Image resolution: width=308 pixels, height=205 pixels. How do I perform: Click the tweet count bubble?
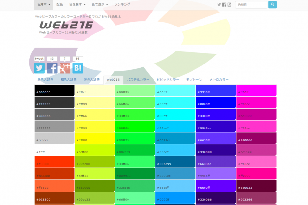pyautogui.click(x=39, y=59)
